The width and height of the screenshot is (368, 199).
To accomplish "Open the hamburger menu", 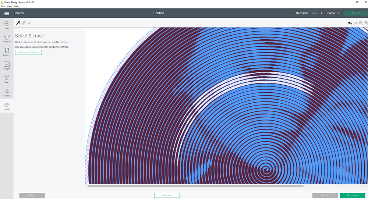I will [x=7, y=13].
